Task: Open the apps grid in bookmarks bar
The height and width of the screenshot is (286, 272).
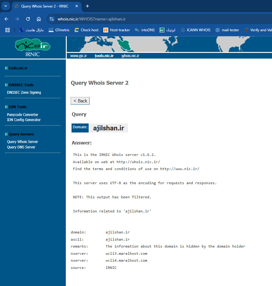Action: [x=8, y=30]
